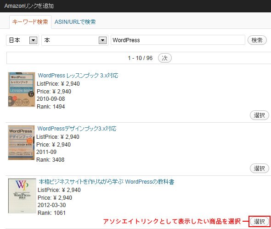Select WordPress レッスンブック with its 選択 button
Screen dimensions: 271x229
[x=259, y=115]
